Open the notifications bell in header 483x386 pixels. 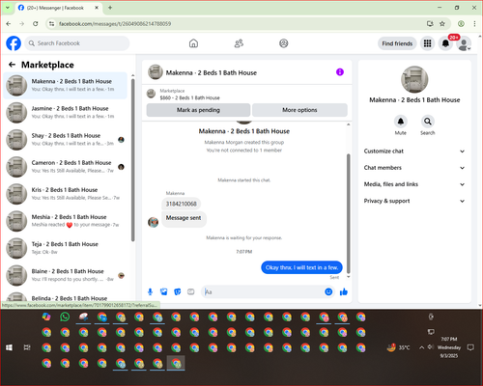pyautogui.click(x=445, y=43)
